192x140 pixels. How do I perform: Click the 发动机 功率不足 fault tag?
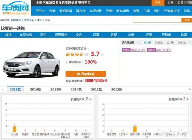click(x=159, y=50)
